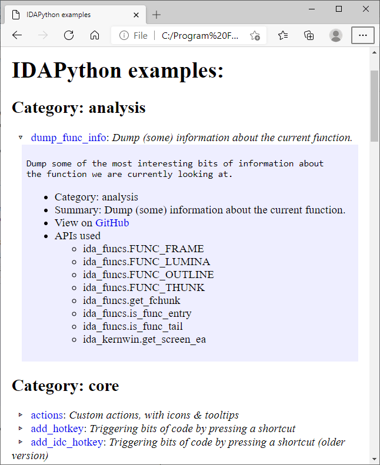Refresh the page with the reload icon
Screen dimensions: 380x465
click(x=69, y=35)
